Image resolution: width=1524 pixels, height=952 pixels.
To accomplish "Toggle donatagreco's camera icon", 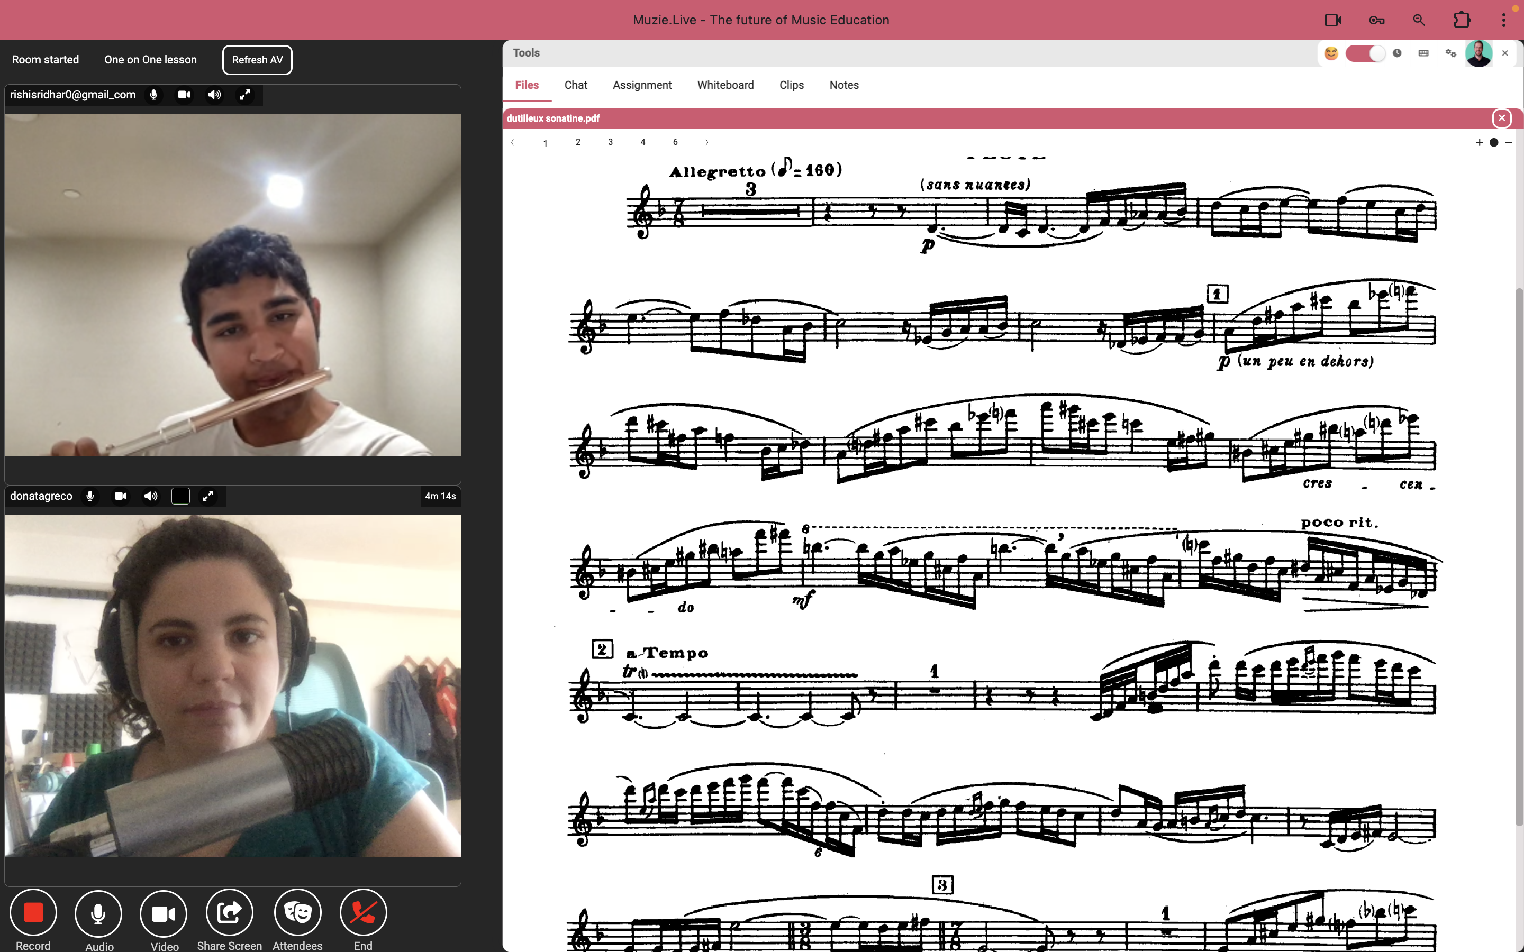I will coord(120,496).
